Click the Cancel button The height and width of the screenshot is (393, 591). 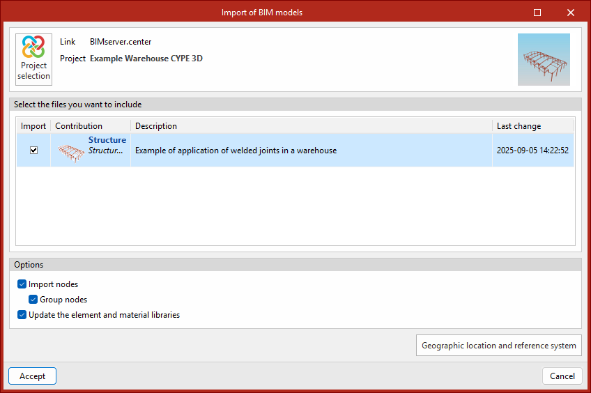pyautogui.click(x=562, y=376)
